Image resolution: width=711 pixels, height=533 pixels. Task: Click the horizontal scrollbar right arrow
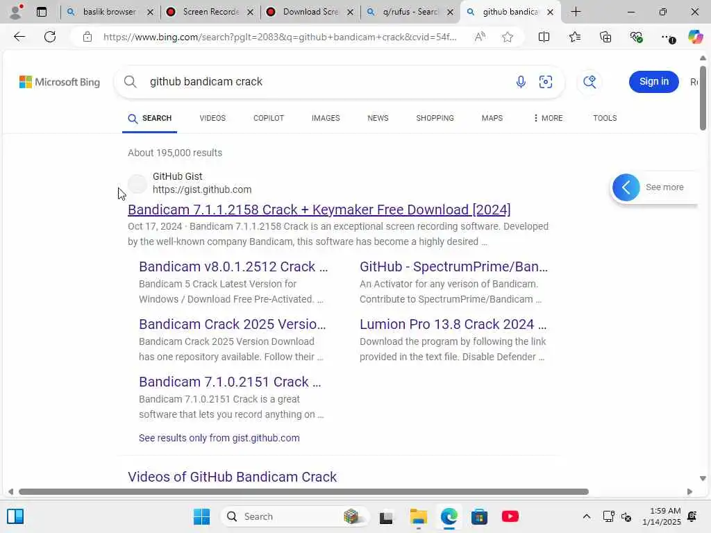(x=689, y=492)
